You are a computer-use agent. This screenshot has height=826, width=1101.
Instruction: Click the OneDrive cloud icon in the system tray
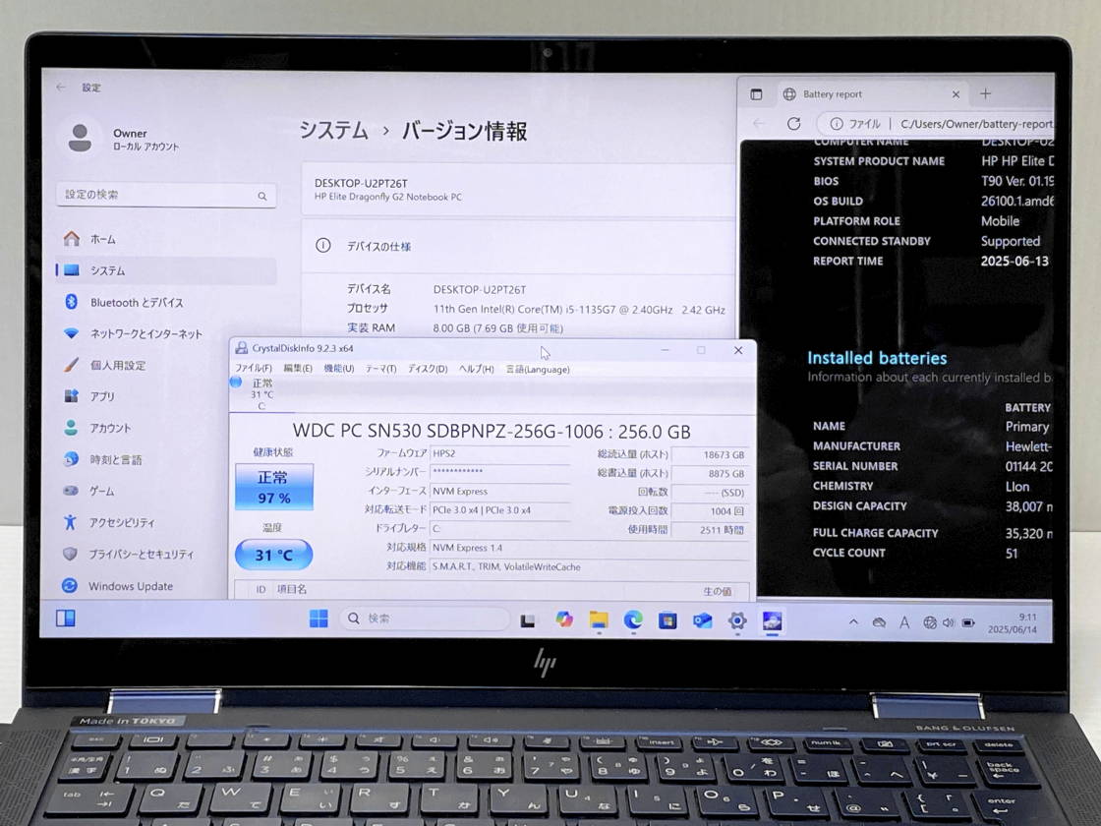point(879,622)
